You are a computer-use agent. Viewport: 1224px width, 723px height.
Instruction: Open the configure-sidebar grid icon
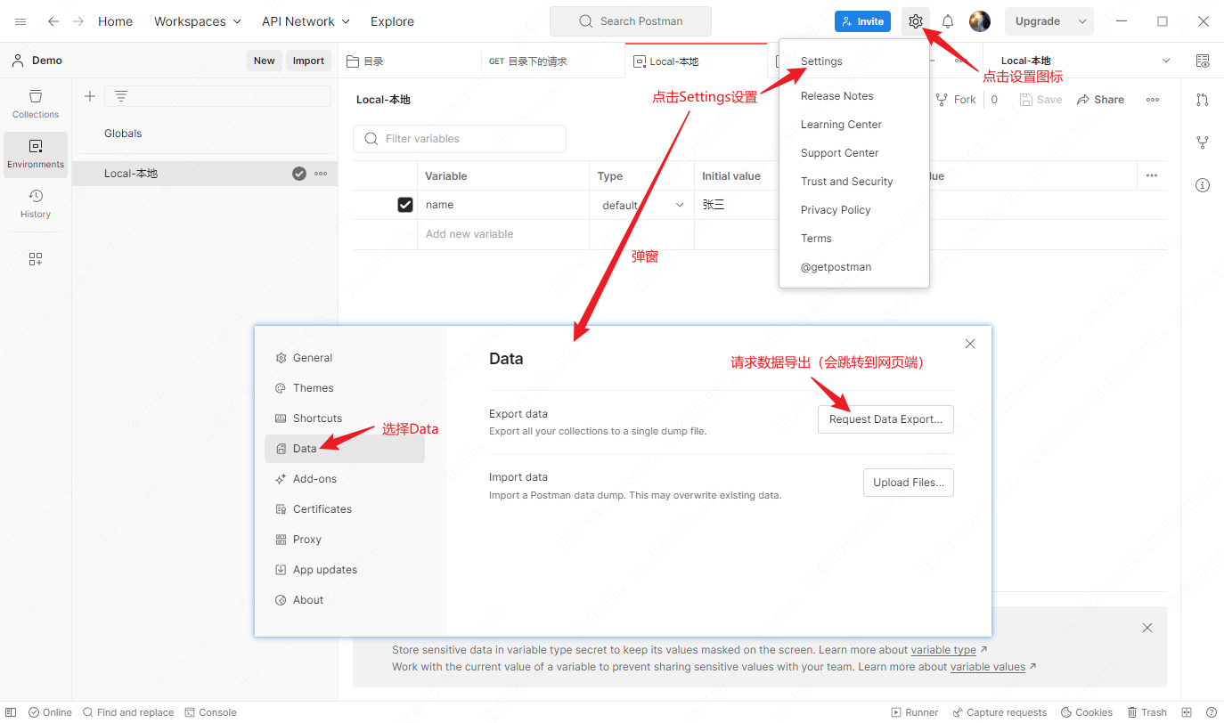tap(36, 259)
